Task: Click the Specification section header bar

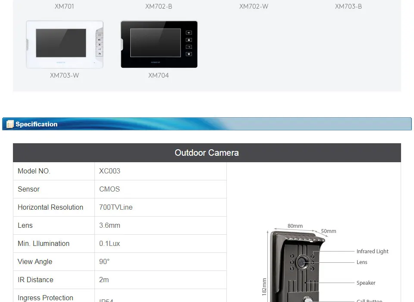Action: pos(207,124)
